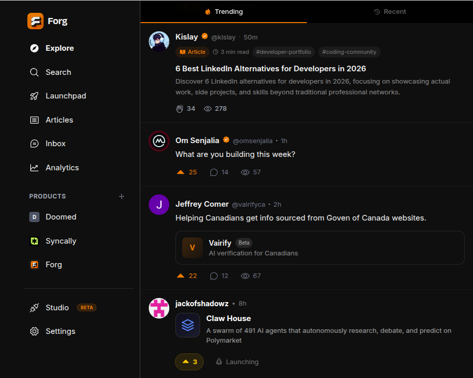Clap for the LinkedIn alternatives article

[x=185, y=108]
